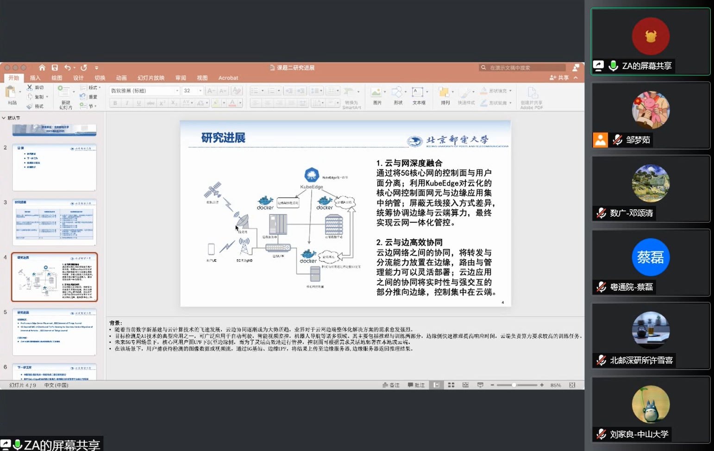Reset slide layout (重置)
This screenshot has height=451, width=714.
coord(88,97)
